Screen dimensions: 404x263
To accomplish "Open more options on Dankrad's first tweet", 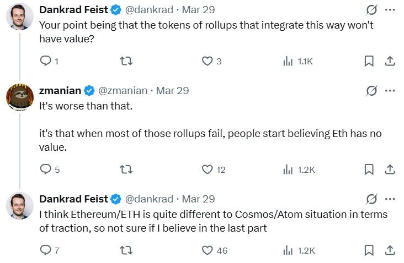I will click(390, 10).
